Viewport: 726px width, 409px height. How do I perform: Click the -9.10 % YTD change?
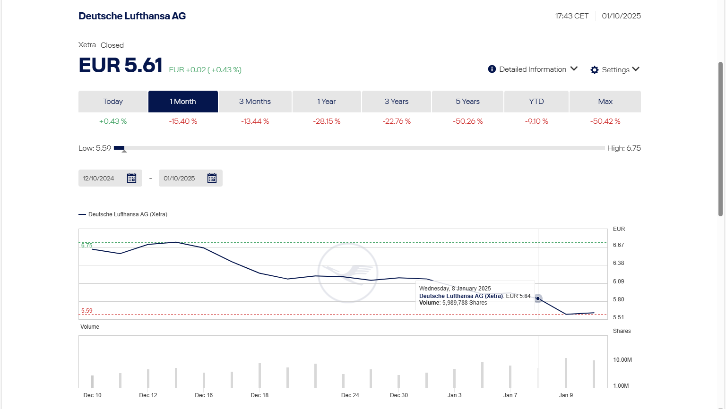[x=536, y=121]
